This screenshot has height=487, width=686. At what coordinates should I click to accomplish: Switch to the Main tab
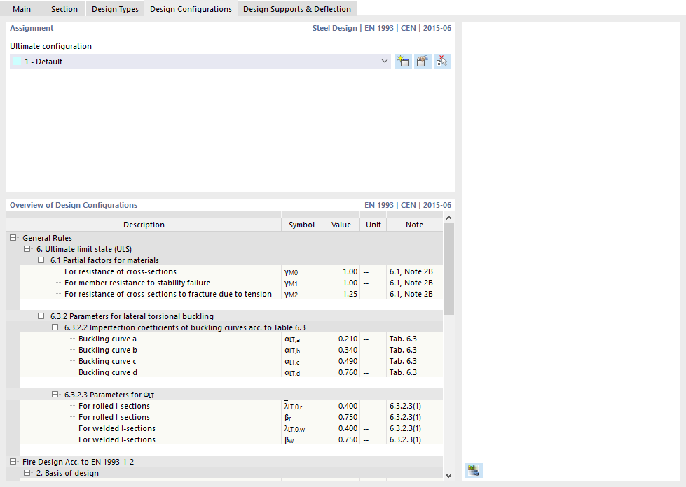pyautogui.click(x=22, y=9)
